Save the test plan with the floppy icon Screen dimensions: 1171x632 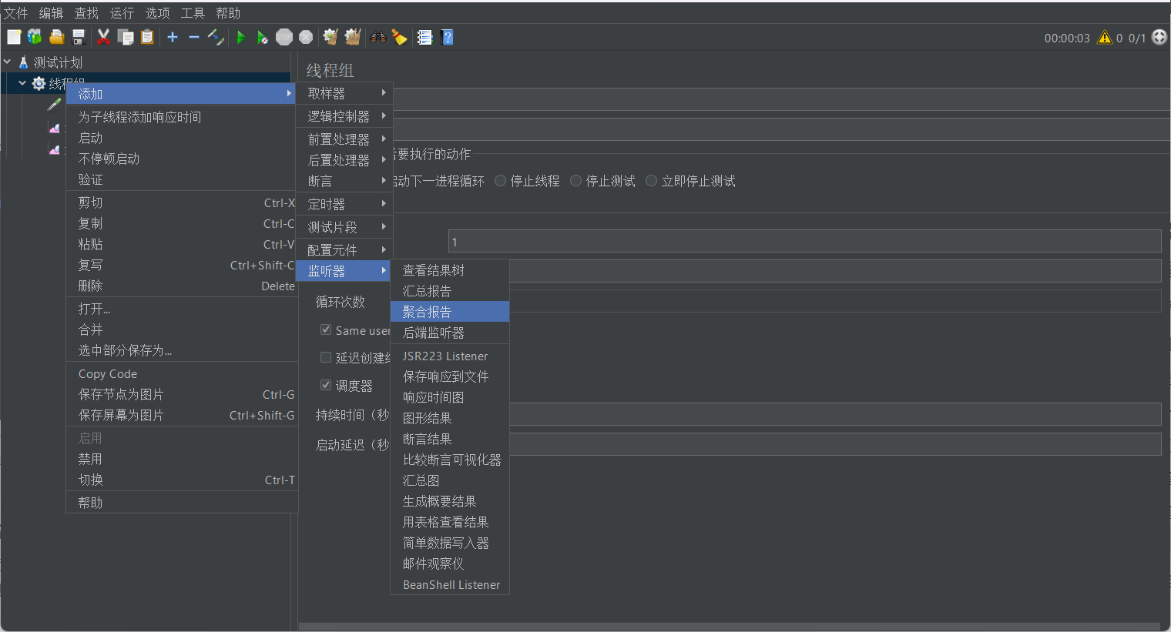78,37
